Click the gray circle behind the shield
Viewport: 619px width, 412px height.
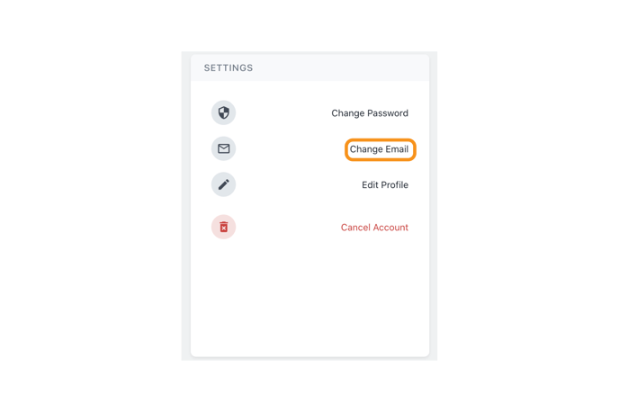(223, 112)
